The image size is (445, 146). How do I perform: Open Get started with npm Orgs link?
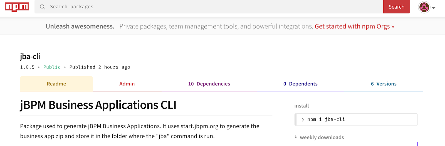354,26
